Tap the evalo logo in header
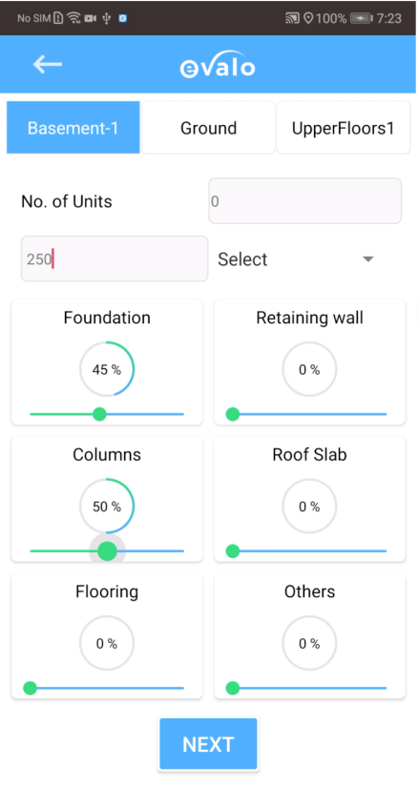This screenshot has height=787, width=419. pos(218,64)
